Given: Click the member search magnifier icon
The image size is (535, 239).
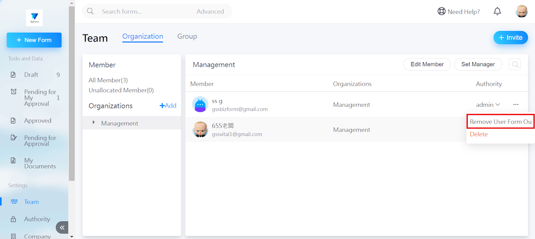Looking at the screenshot, I should [x=515, y=64].
